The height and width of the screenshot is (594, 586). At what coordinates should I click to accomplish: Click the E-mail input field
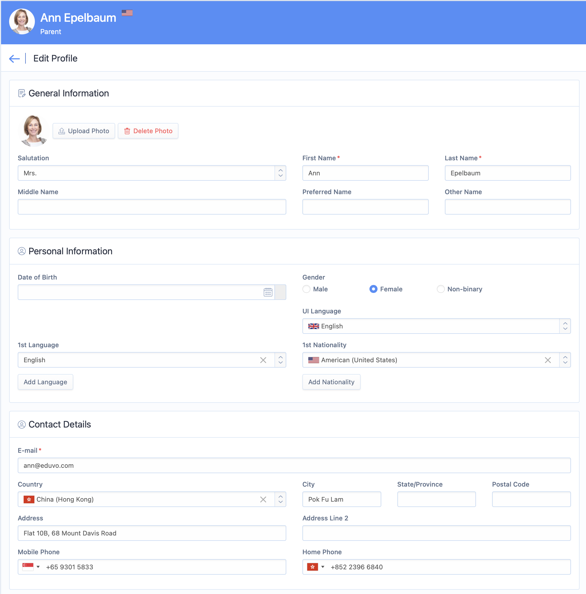coord(294,465)
